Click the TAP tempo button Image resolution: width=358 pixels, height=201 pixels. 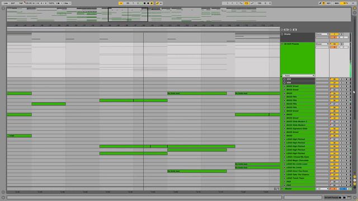coord(21,3)
